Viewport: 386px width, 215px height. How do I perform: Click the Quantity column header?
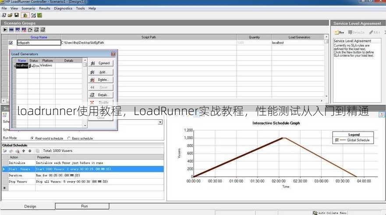coord(254,37)
